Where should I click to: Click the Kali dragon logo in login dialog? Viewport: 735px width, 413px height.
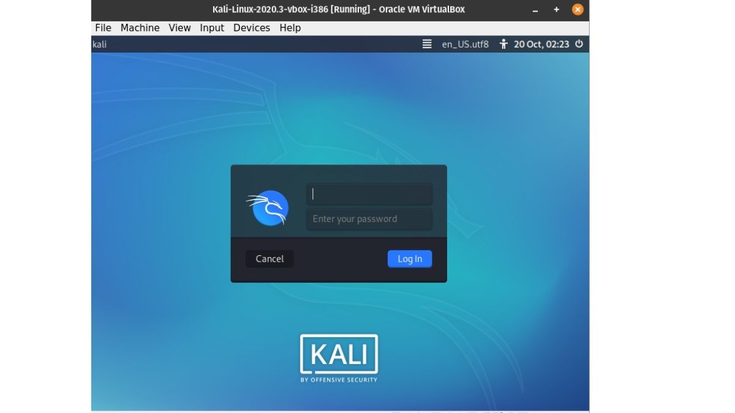tap(269, 207)
